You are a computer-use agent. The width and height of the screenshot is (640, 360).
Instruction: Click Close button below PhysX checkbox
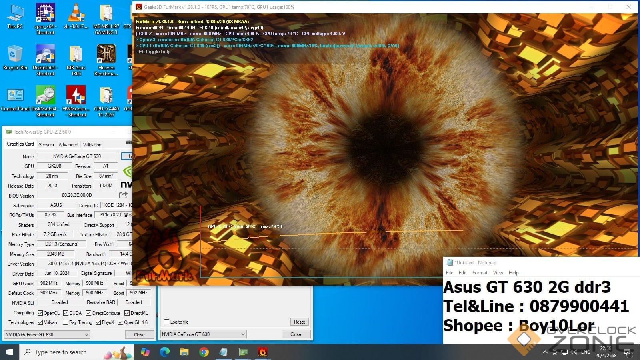point(139,335)
